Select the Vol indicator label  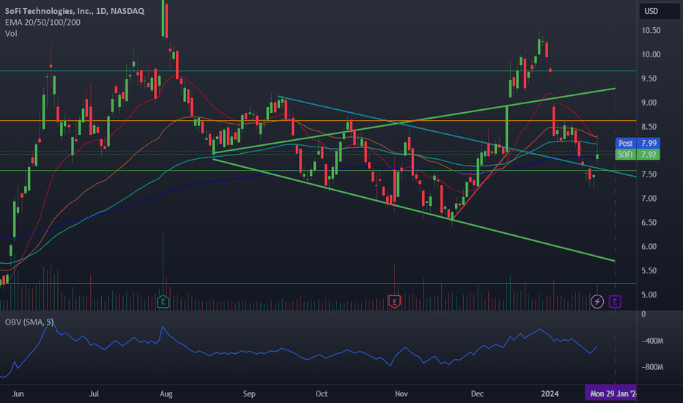[x=11, y=34]
